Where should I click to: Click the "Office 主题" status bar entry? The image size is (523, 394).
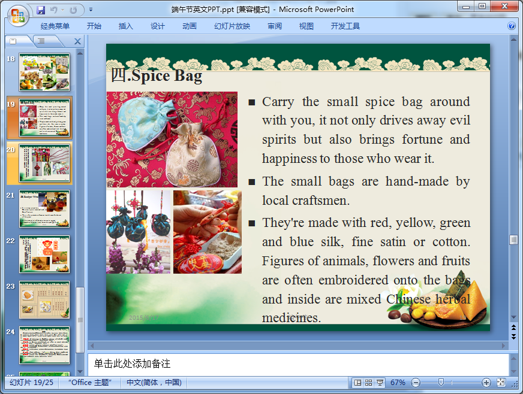point(90,383)
